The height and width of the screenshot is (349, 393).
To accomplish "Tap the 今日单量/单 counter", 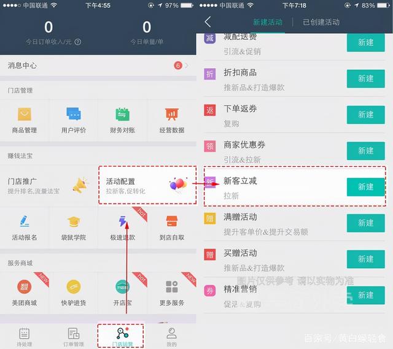I will [147, 32].
